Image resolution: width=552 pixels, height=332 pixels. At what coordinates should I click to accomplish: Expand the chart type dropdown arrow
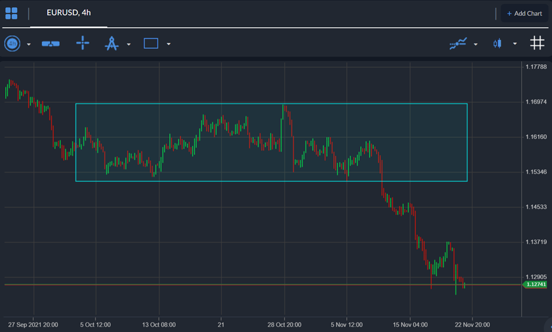pyautogui.click(x=515, y=44)
